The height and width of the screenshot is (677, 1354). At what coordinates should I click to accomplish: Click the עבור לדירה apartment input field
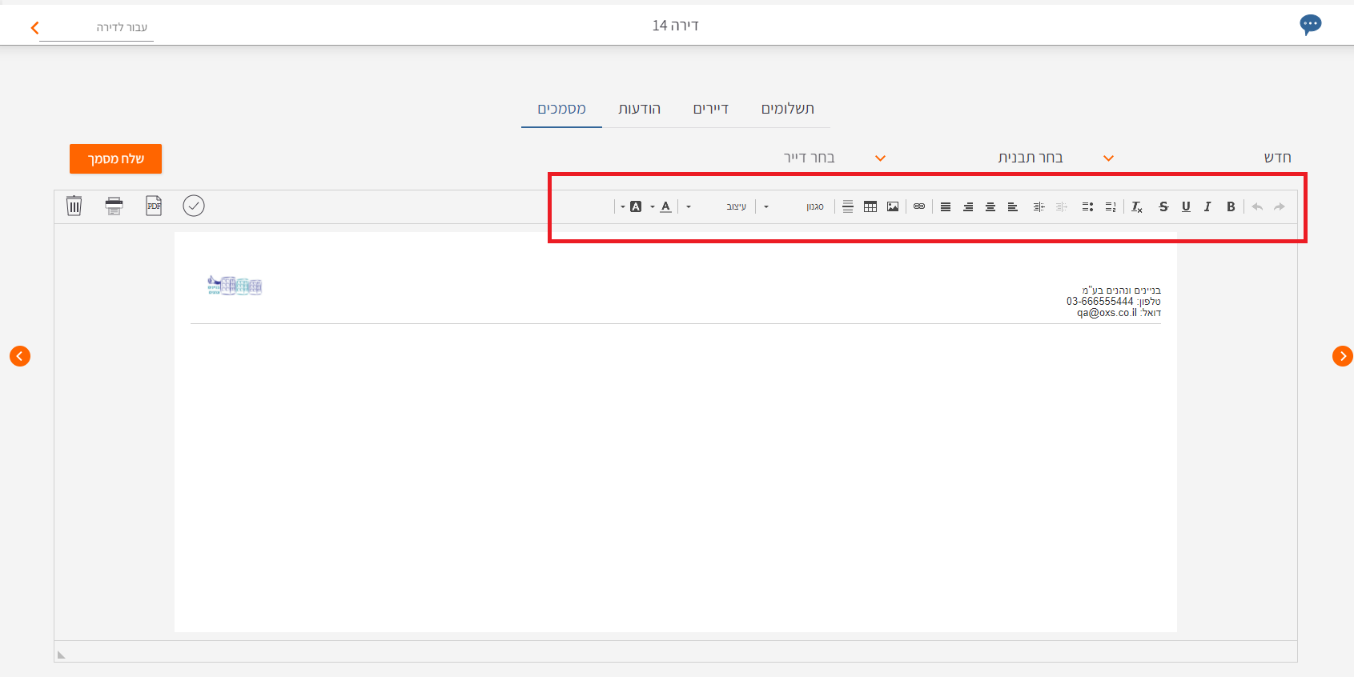pyautogui.click(x=97, y=28)
